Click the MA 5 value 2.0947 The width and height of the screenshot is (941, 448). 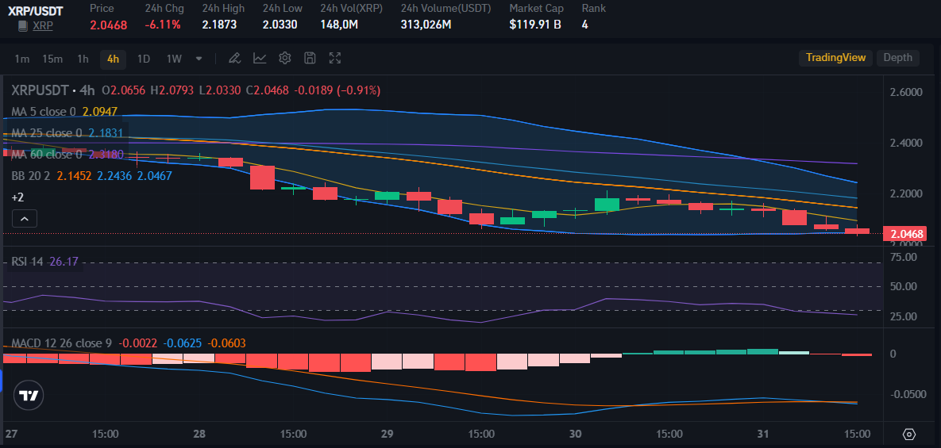tap(99, 111)
